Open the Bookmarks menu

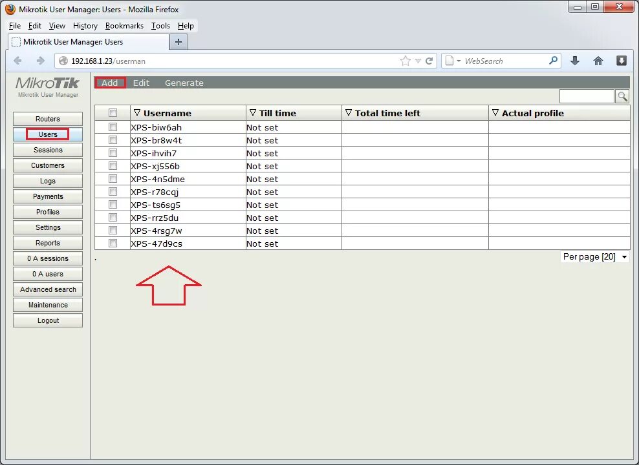pos(124,26)
